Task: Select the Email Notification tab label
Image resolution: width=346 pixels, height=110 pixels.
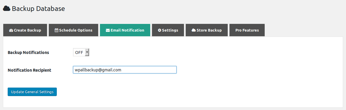Action: tap(125, 30)
